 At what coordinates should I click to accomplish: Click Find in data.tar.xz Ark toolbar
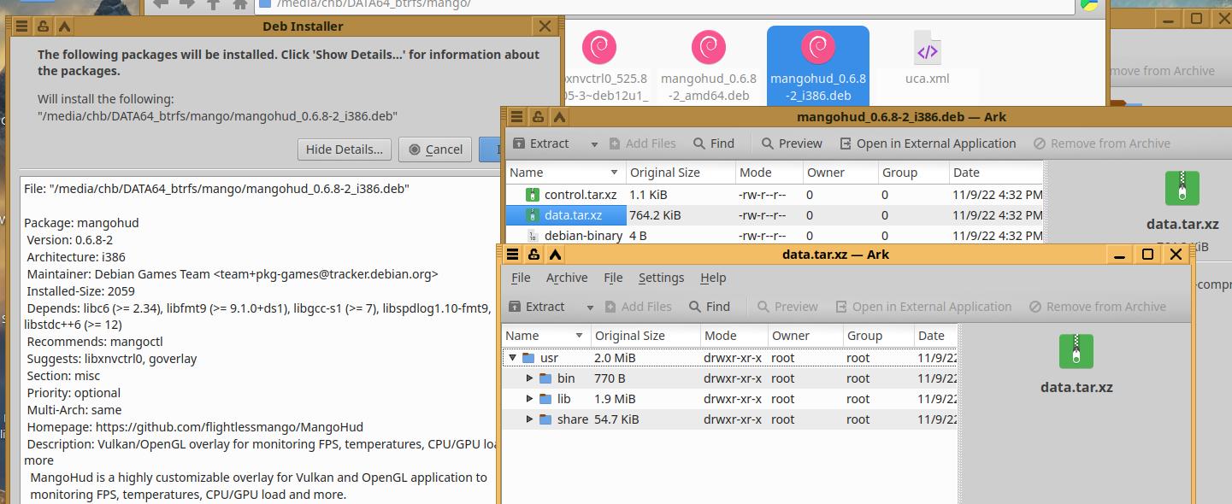[710, 307]
